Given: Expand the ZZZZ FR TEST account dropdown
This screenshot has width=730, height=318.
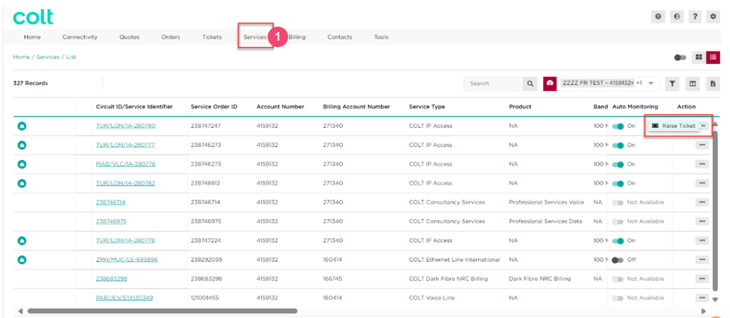Looking at the screenshot, I should click(651, 83).
